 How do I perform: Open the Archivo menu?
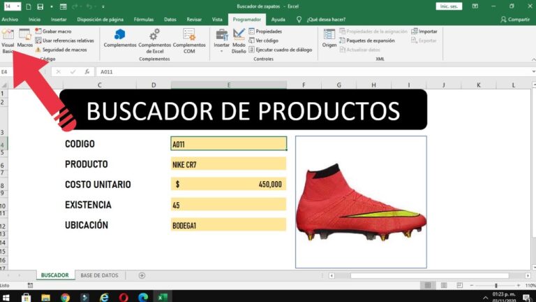point(10,20)
